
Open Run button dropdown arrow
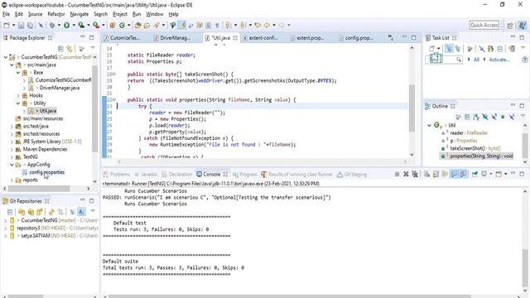[73, 26]
